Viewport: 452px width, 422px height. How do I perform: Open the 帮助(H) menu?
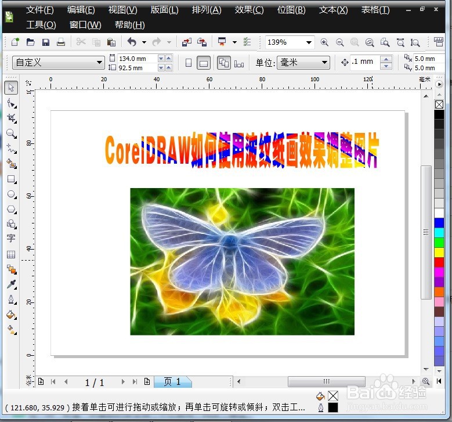(130, 25)
